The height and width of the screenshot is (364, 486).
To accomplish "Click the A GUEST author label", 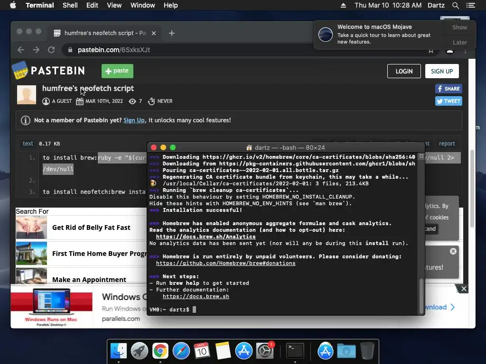I will pos(62,101).
